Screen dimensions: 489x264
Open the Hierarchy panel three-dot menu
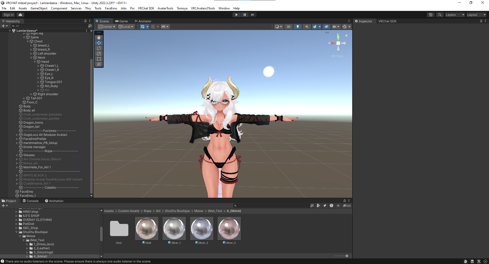coord(90,21)
